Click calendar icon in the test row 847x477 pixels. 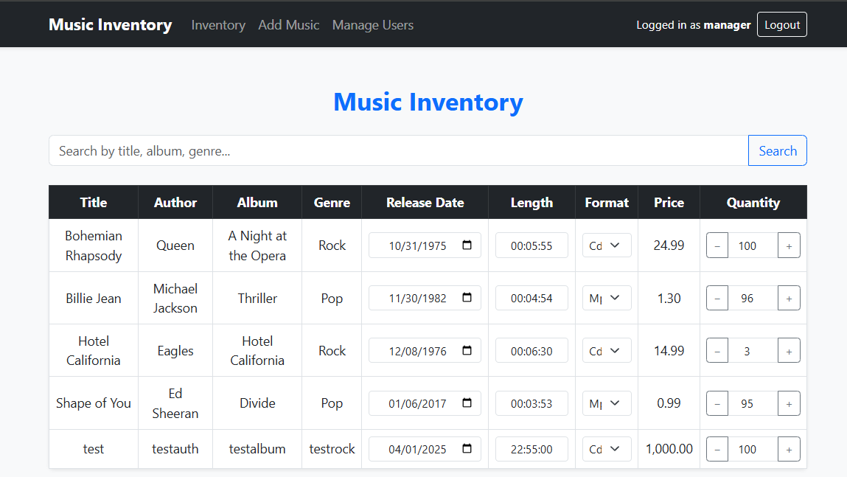pos(467,449)
